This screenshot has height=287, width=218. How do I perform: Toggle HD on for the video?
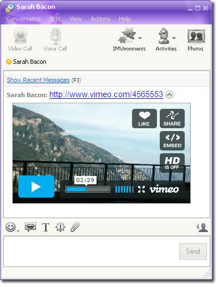[172, 163]
